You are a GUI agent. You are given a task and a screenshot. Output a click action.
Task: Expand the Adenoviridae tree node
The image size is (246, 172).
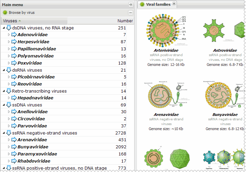[x=9, y=34]
